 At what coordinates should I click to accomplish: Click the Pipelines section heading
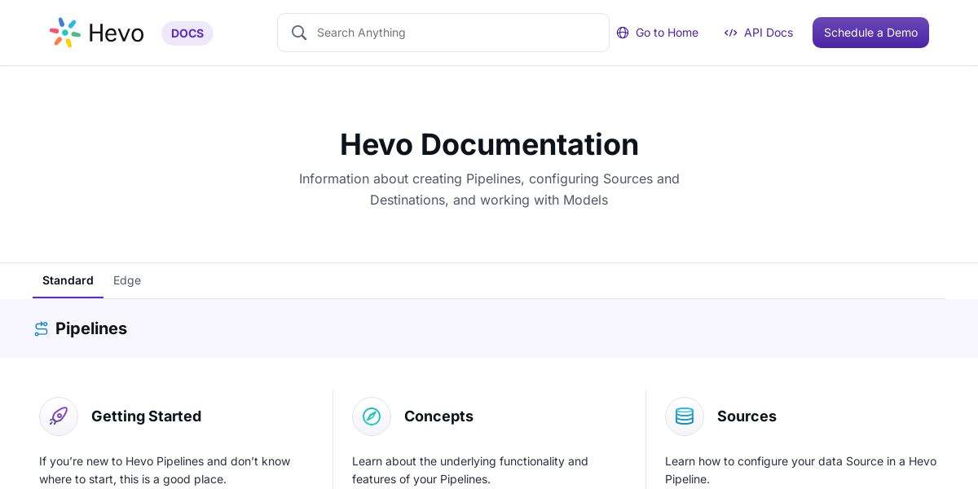[91, 328]
